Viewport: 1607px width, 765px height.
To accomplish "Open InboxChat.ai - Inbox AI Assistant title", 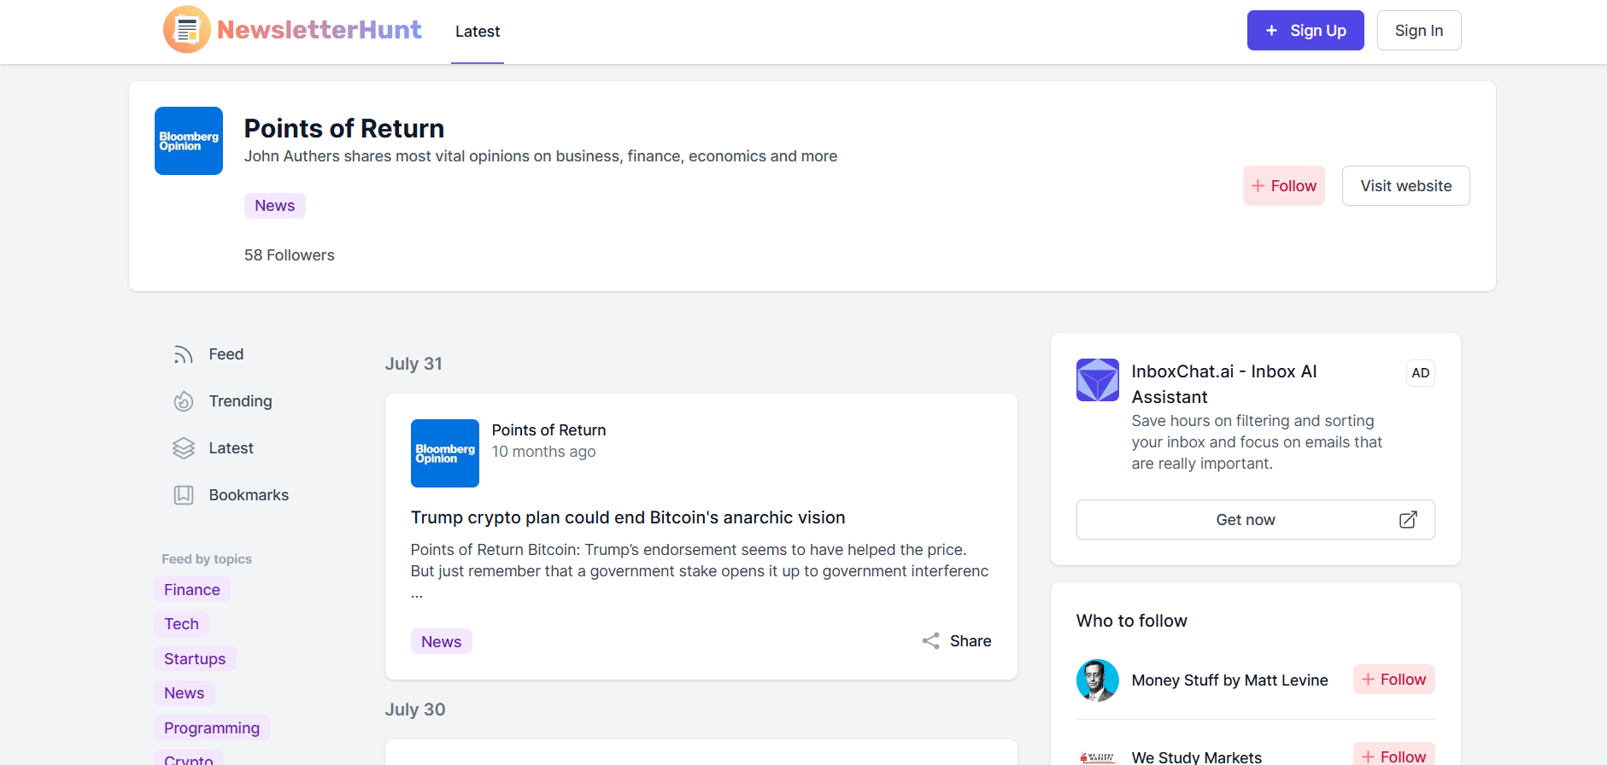I will (x=1224, y=384).
